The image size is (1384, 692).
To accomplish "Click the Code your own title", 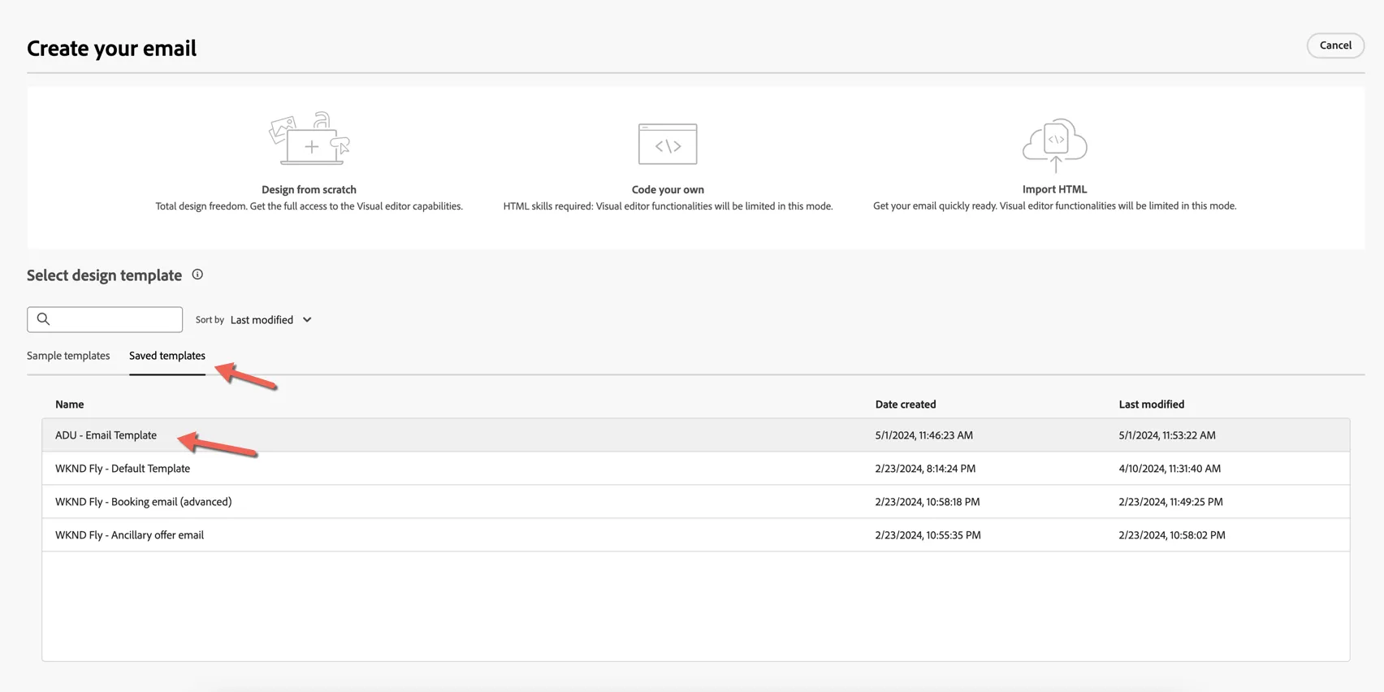I will (668, 189).
